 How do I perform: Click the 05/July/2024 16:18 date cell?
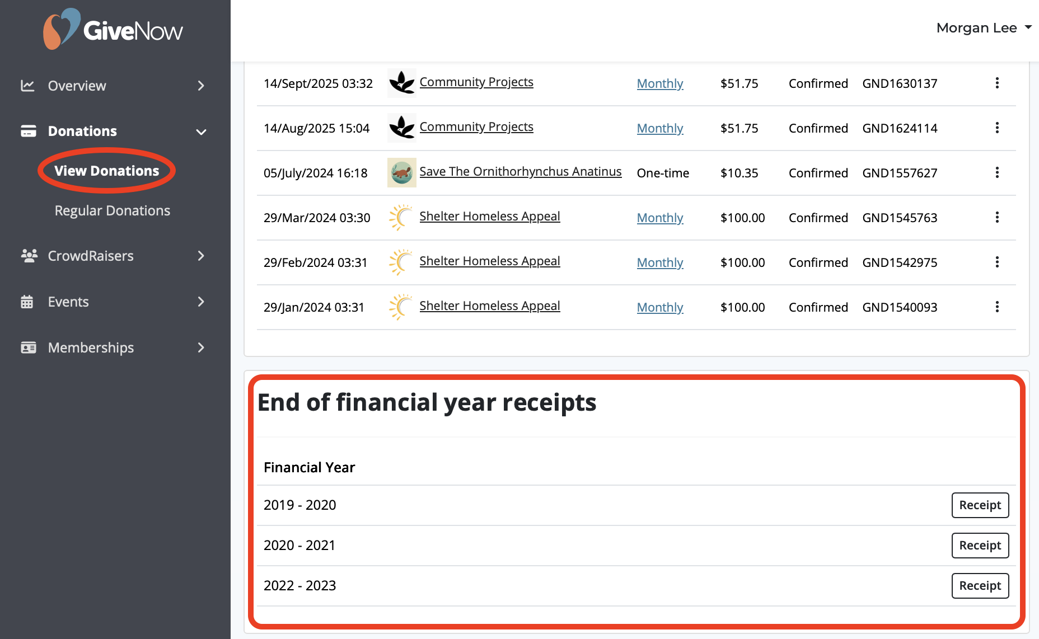[316, 173]
